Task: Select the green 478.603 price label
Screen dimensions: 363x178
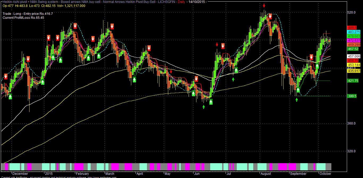Action: pos(354,36)
